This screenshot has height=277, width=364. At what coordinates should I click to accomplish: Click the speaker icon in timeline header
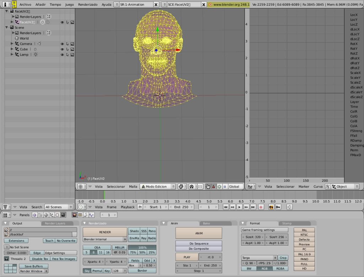[290, 207]
